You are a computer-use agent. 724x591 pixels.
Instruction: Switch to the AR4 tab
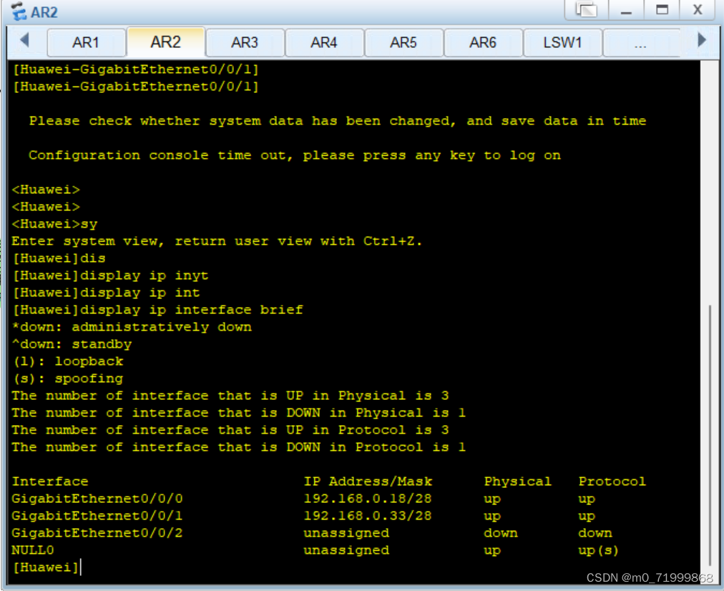point(324,42)
